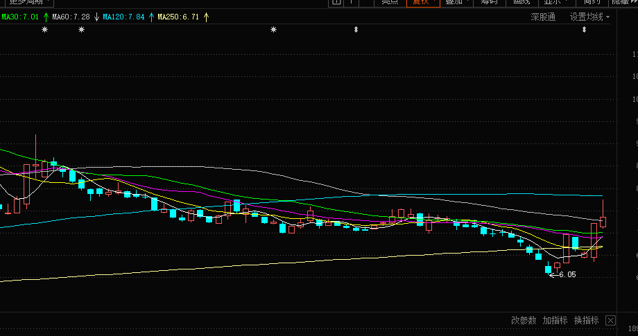This screenshot has height=336, width=638.
Task: Click the second snowflake event marker
Action: pyautogui.click(x=82, y=30)
